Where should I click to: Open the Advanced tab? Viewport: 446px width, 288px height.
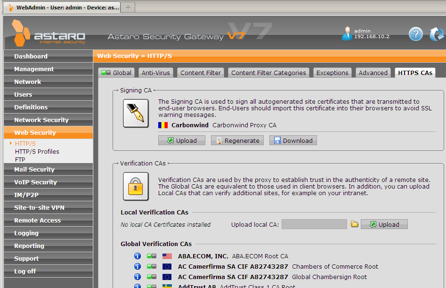pos(373,73)
